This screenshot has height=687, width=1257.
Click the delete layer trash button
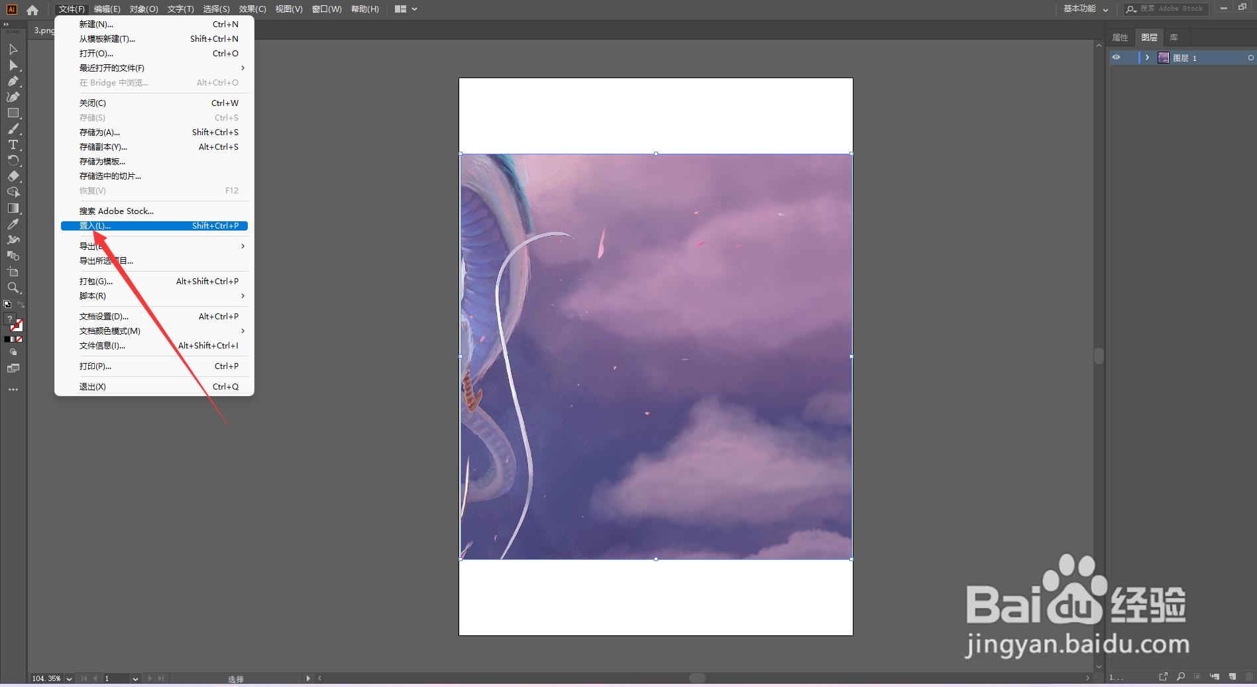click(x=1249, y=676)
